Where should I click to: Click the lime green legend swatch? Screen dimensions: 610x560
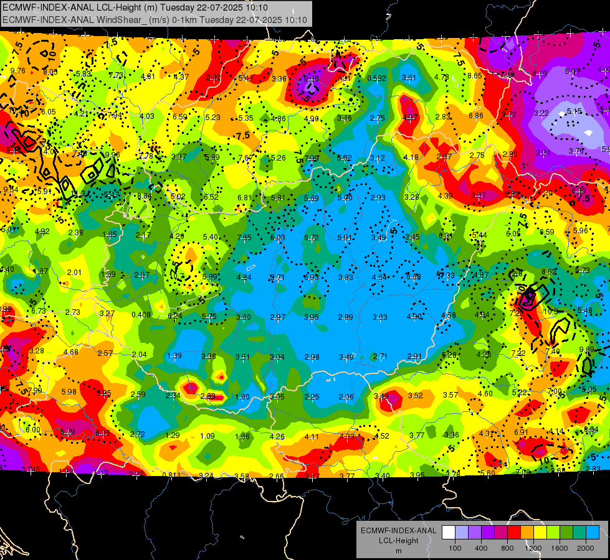[x=553, y=533]
